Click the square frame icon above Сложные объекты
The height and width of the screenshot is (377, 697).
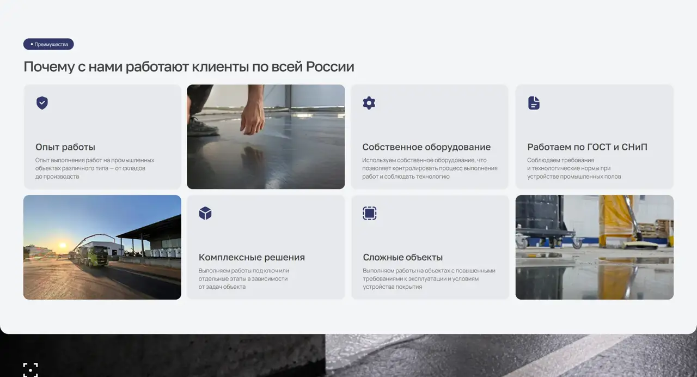pos(370,213)
